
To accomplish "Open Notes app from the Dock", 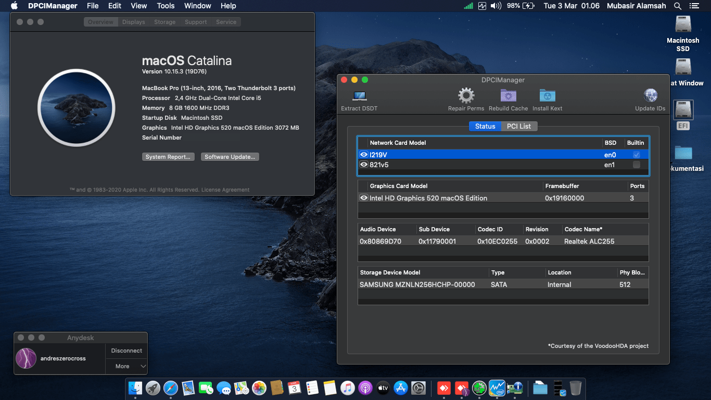I will pyautogui.click(x=330, y=388).
